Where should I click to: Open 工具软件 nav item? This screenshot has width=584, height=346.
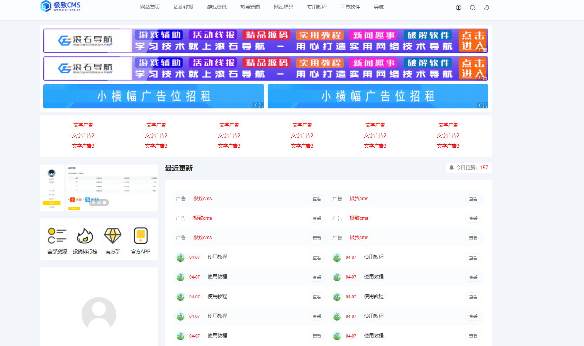[x=350, y=7]
